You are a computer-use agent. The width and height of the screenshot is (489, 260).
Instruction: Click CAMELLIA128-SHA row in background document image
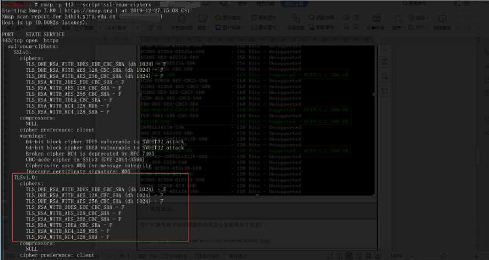point(222,127)
